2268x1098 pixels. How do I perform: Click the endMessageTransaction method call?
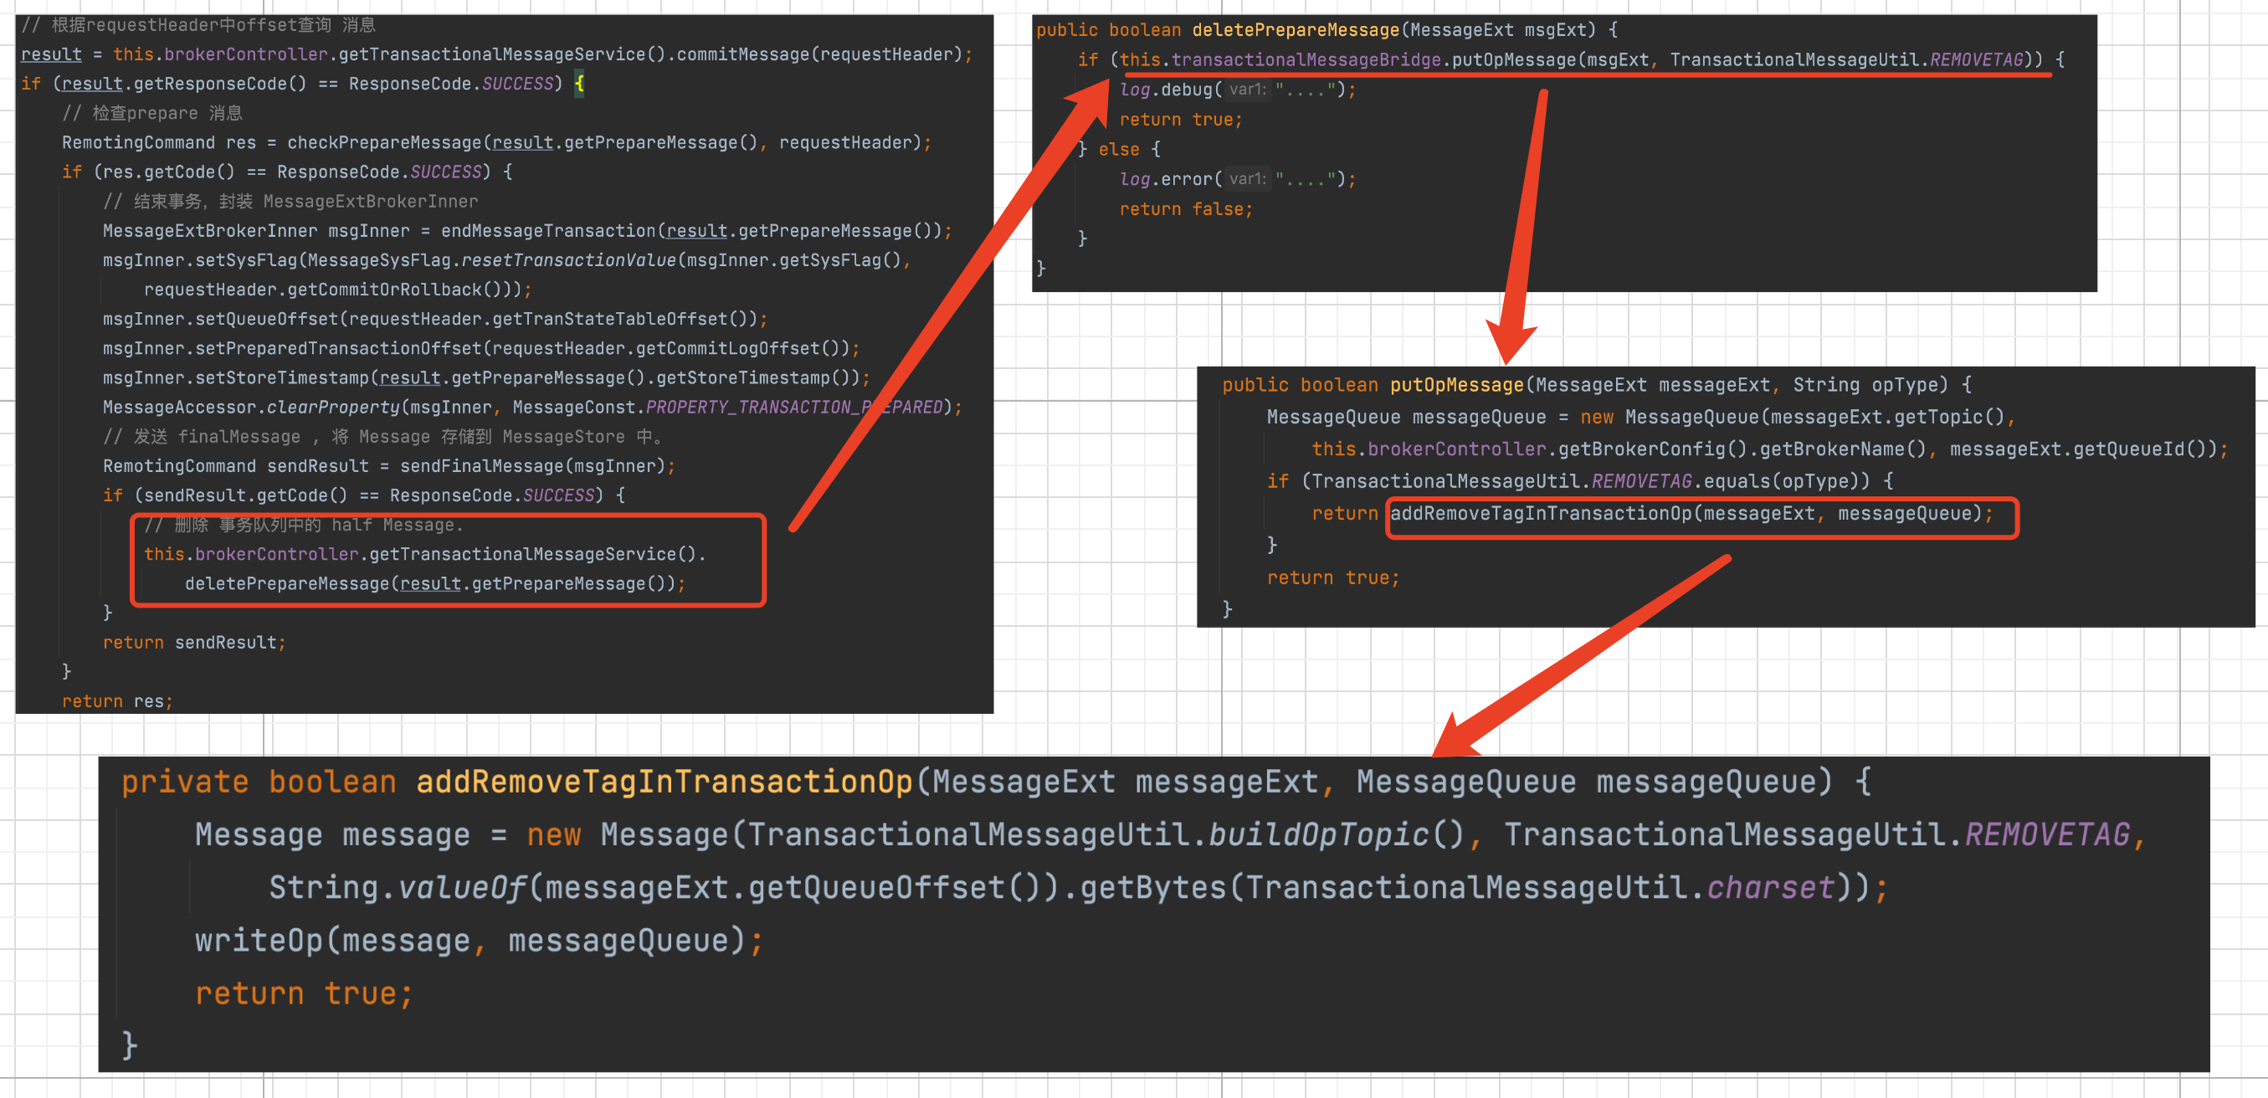[x=547, y=231]
